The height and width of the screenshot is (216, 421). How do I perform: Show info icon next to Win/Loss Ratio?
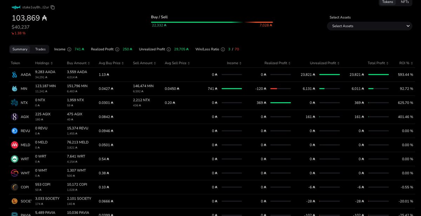tap(223, 49)
